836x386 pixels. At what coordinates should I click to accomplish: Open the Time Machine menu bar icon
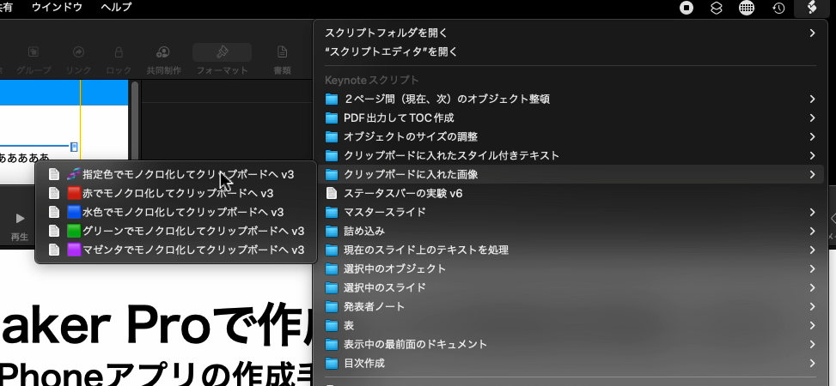(x=778, y=8)
